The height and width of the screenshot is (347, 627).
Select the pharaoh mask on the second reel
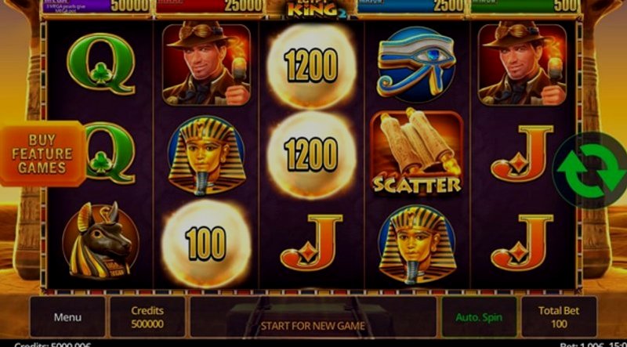pyautogui.click(x=206, y=155)
